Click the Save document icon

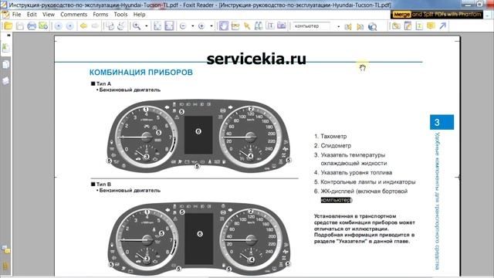pos(20,25)
